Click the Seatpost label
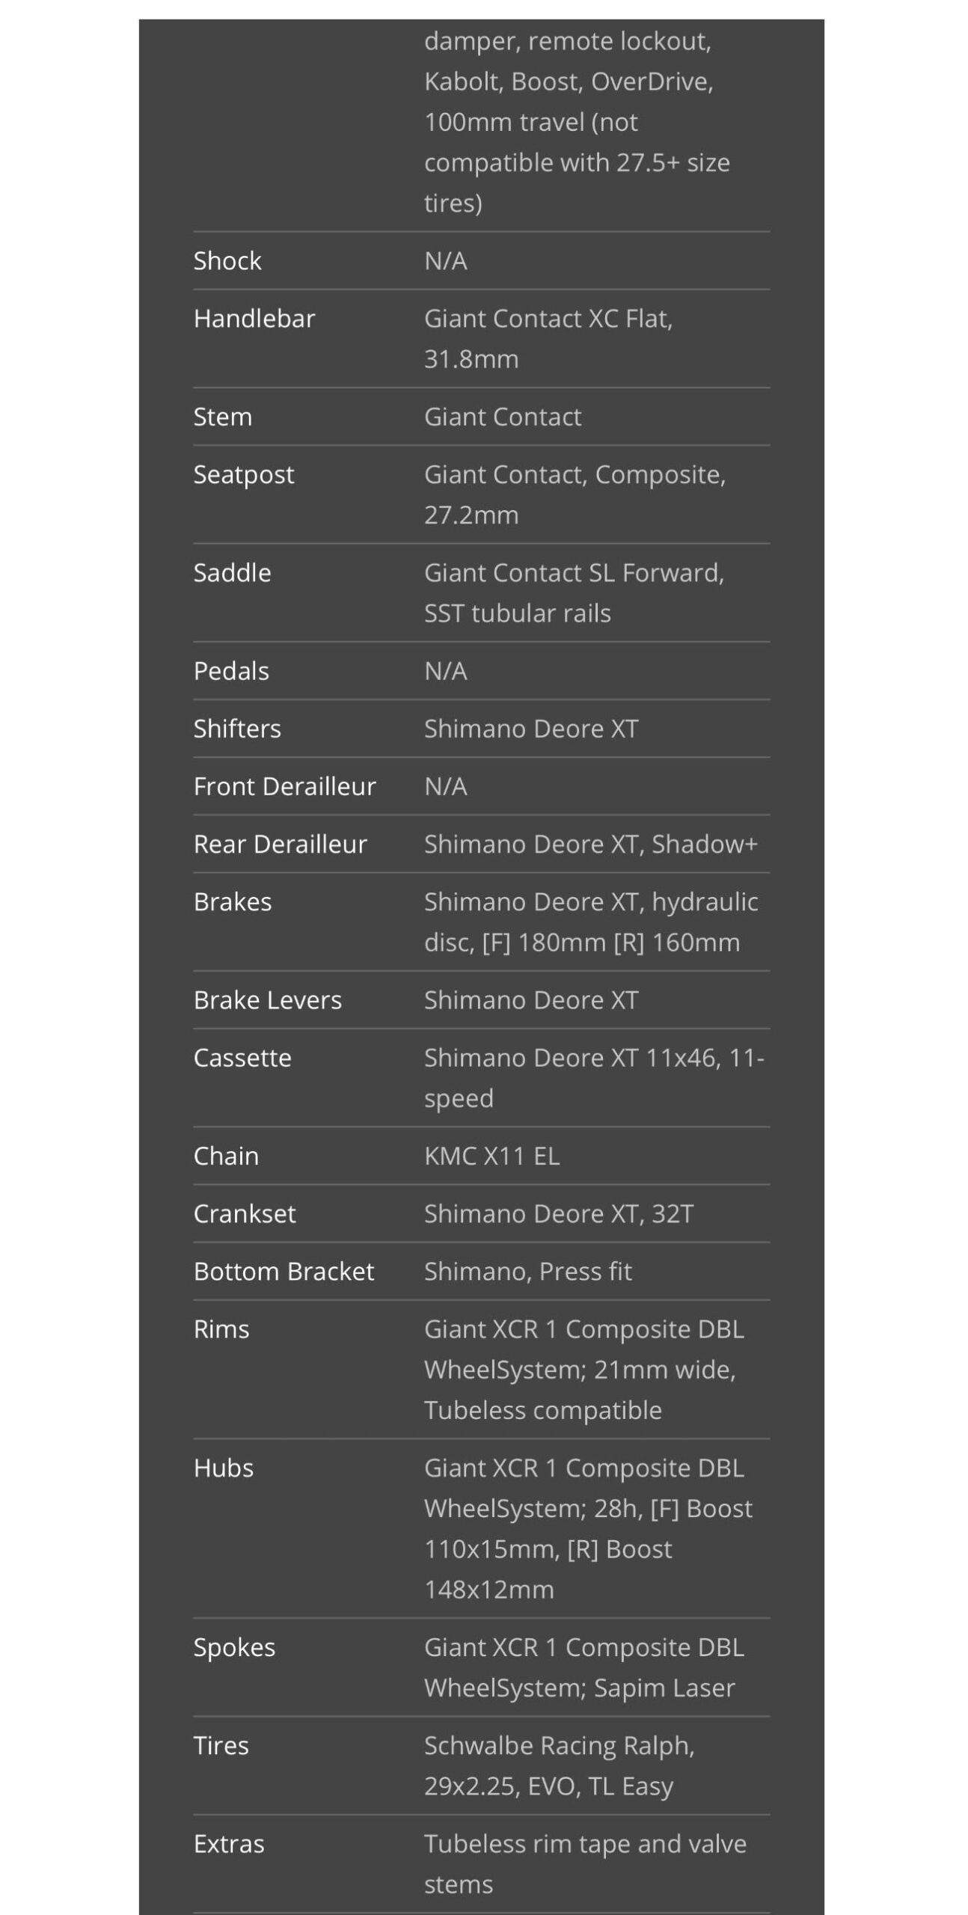Screen dimensions: 968x1915 [244, 474]
